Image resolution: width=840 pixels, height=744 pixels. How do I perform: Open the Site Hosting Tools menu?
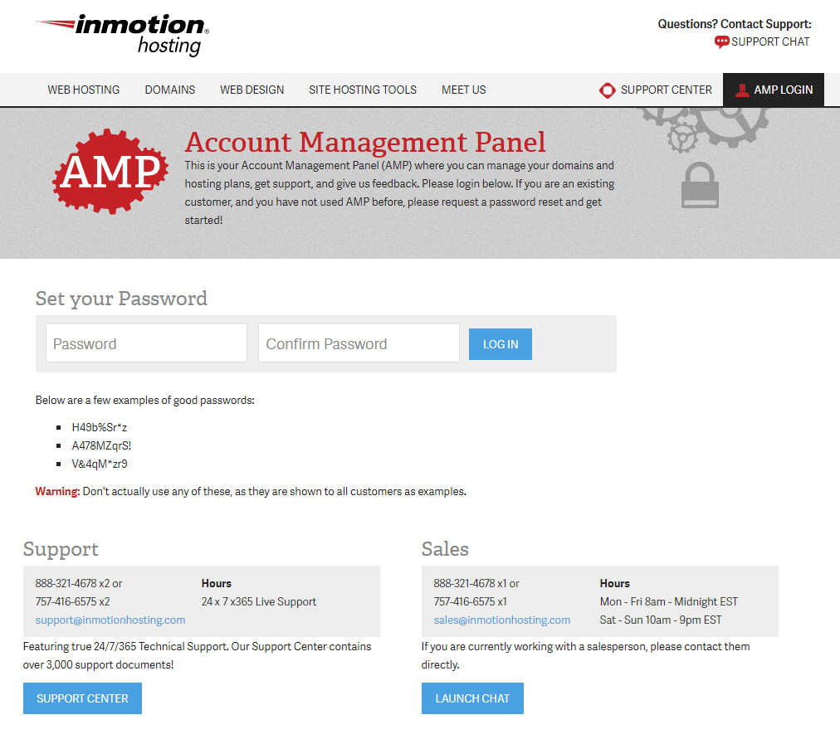[x=363, y=90]
